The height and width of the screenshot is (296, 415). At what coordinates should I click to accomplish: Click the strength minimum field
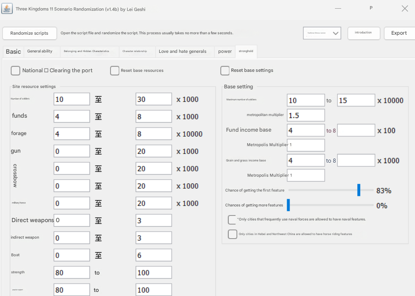pyautogui.click(x=72, y=273)
